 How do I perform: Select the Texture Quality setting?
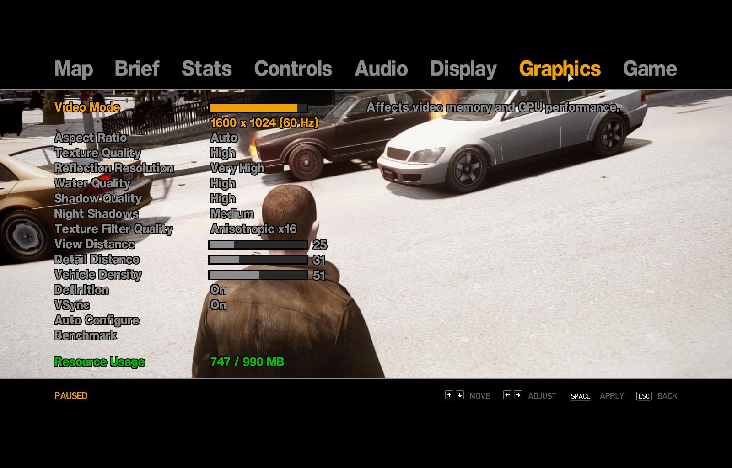click(97, 153)
